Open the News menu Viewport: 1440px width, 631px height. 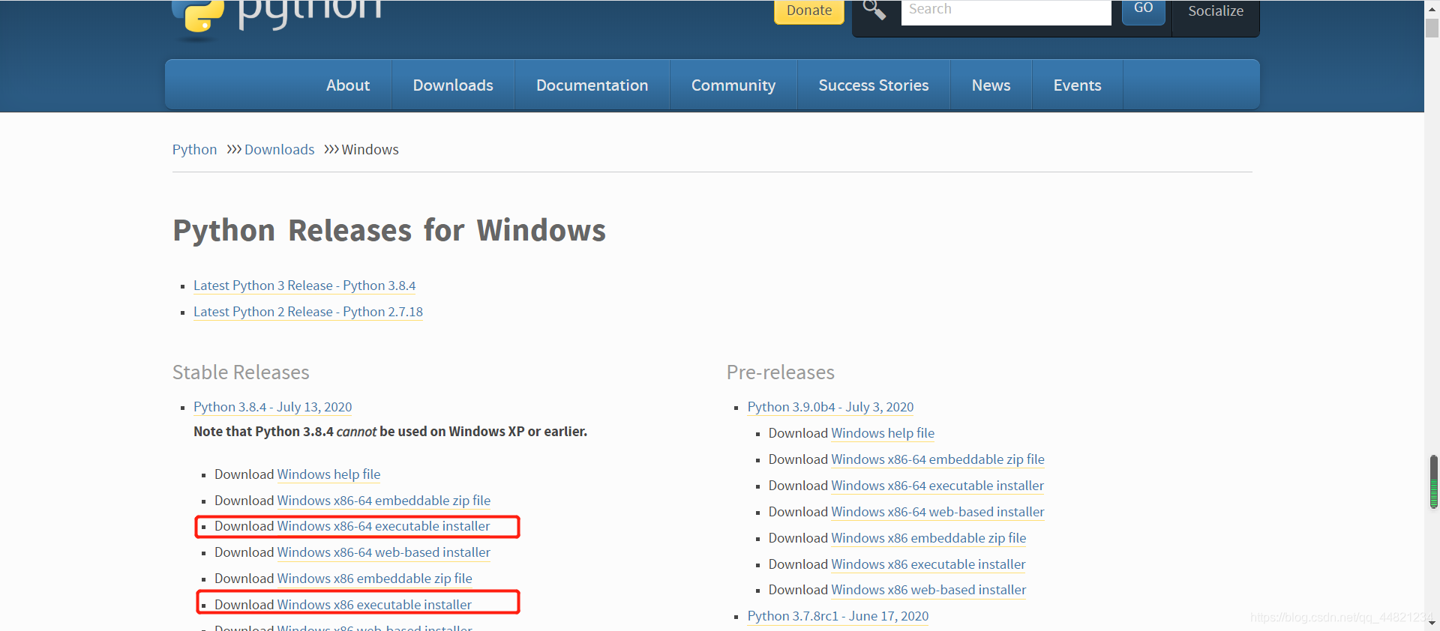point(991,85)
